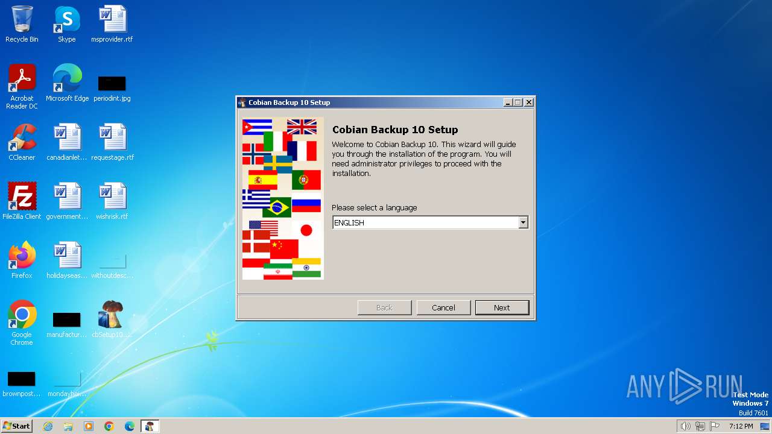772x434 pixels.
Task: Open the Windows Start menu
Action: coord(16,426)
